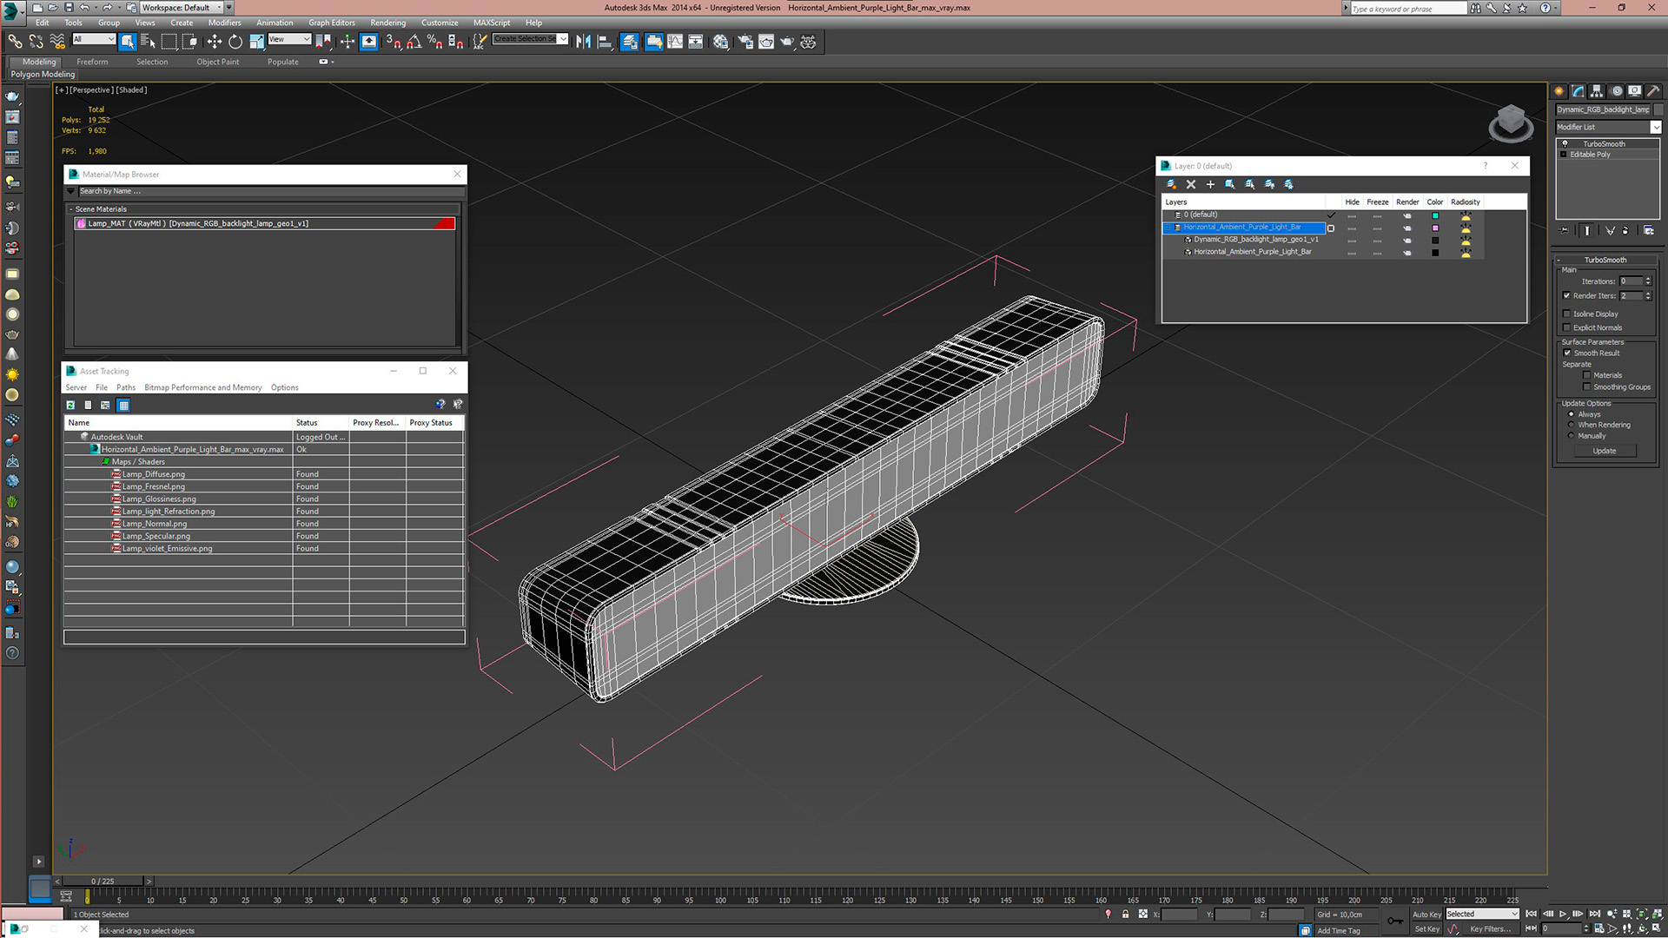The width and height of the screenshot is (1668, 938).
Task: Open the MAXScript menu
Action: click(492, 23)
